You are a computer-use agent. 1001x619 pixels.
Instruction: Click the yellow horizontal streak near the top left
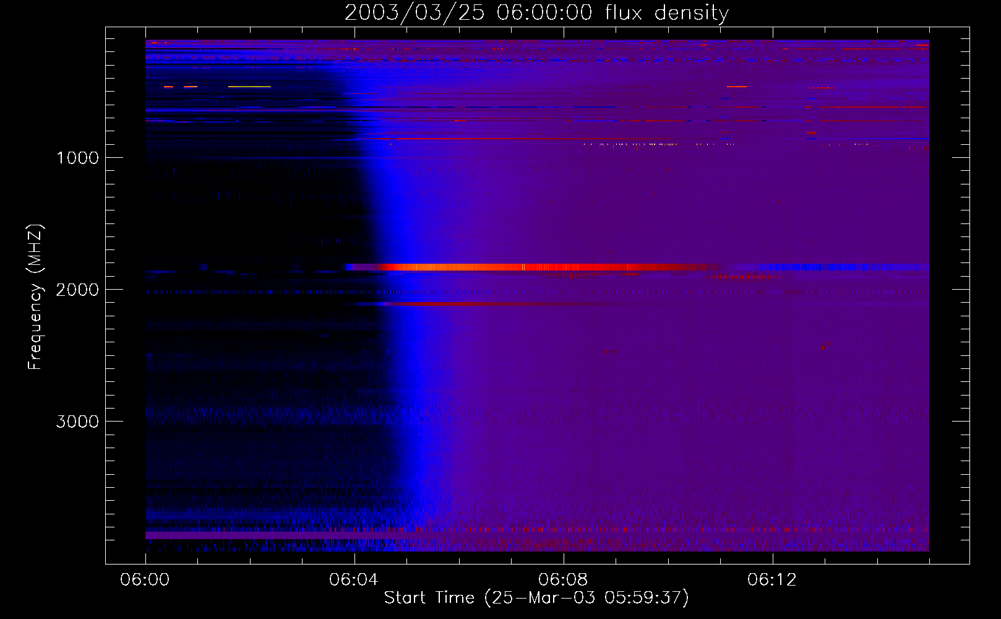tap(249, 87)
